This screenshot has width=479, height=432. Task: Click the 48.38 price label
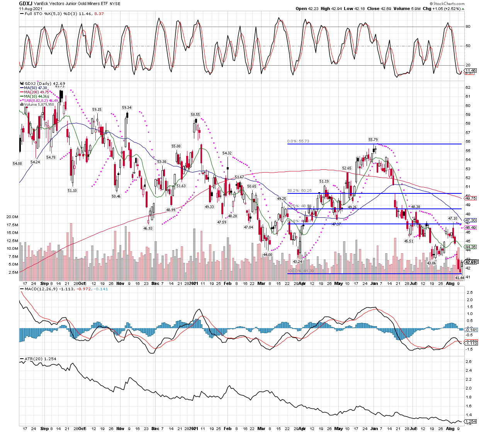pyautogui.click(x=416, y=207)
